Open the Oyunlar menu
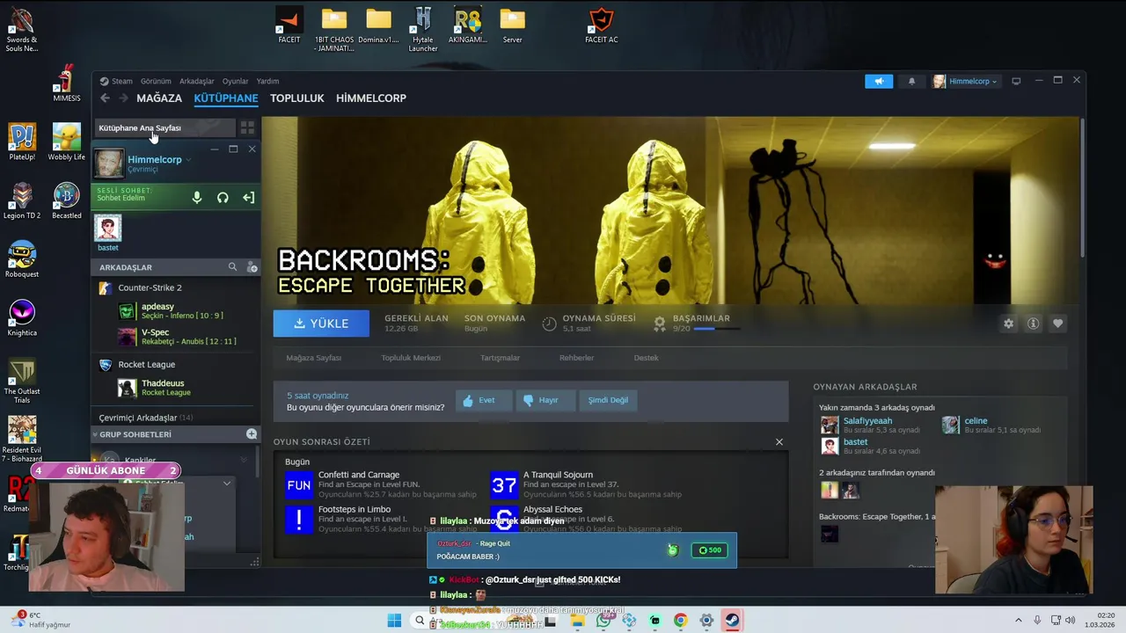This screenshot has width=1126, height=633. point(235,81)
